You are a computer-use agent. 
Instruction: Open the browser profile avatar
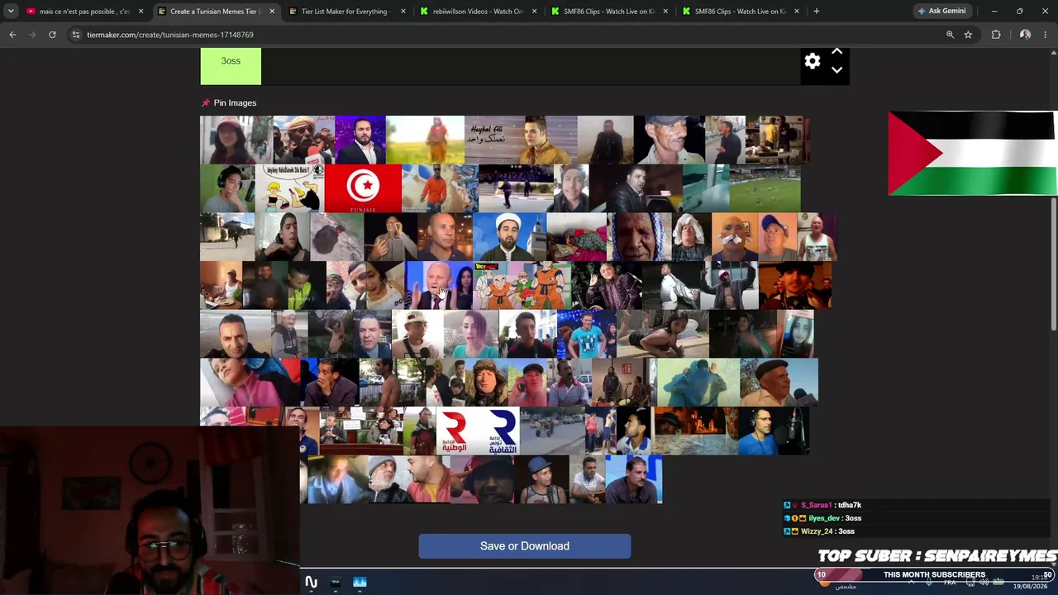tap(1025, 35)
